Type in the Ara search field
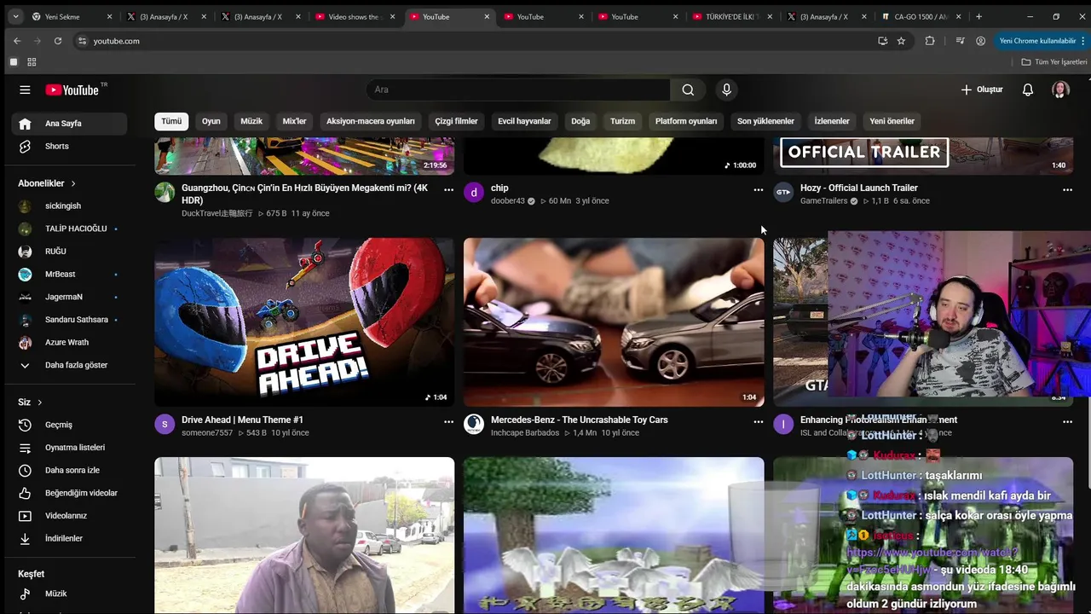 point(518,90)
